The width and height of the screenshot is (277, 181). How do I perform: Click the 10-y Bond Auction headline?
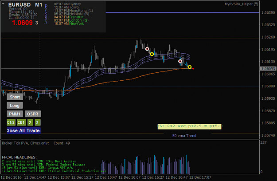pyautogui.click(x=39, y=161)
